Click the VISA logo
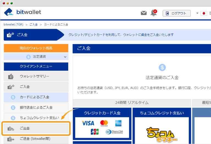This screenshot has width=211, height=144. pyautogui.click(x=88, y=123)
